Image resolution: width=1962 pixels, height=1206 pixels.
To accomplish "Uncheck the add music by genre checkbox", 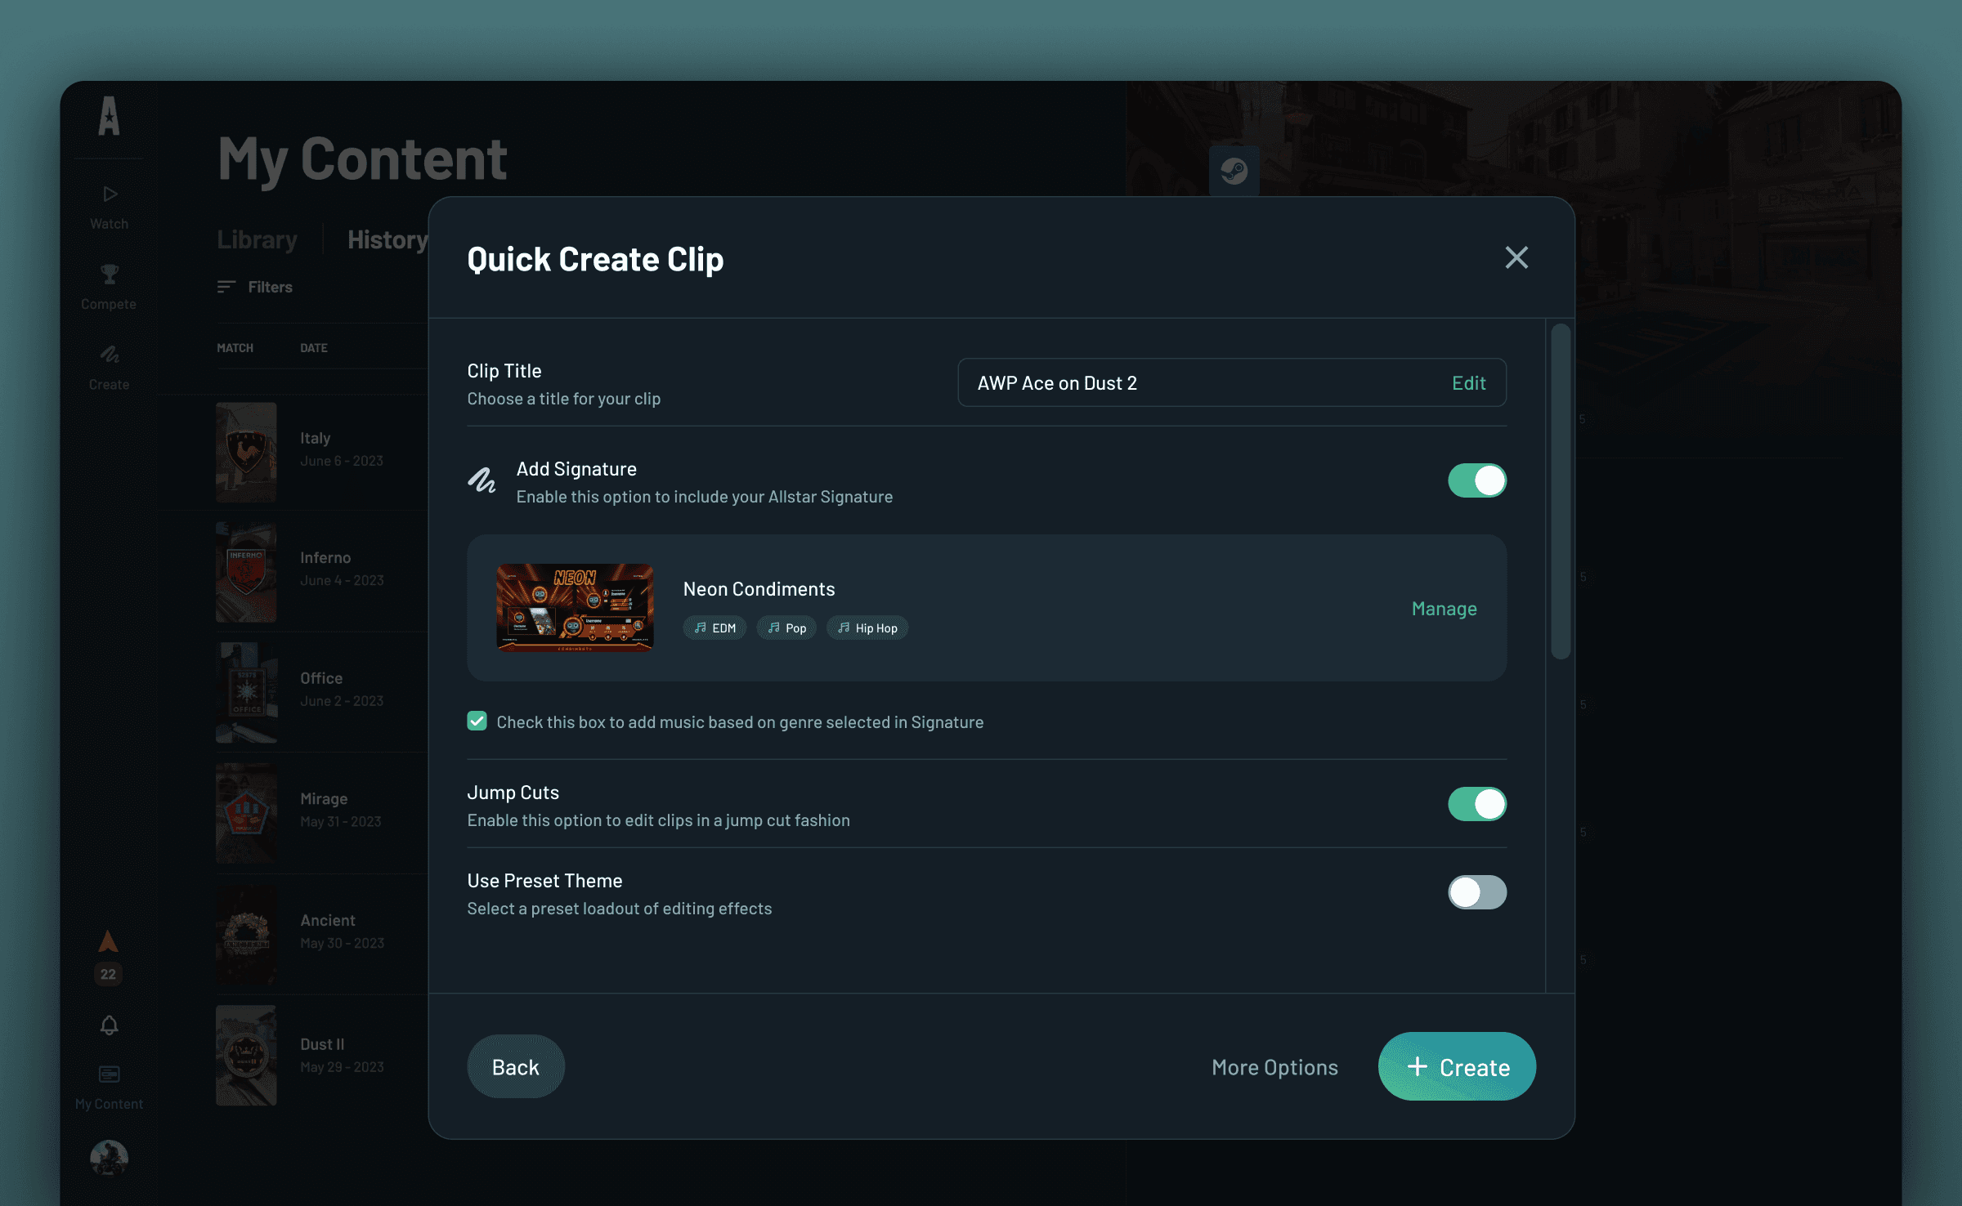I will (477, 721).
